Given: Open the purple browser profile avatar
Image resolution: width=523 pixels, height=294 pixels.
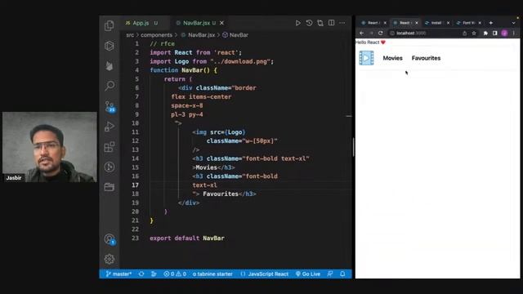Looking at the screenshot, I should coord(504,33).
